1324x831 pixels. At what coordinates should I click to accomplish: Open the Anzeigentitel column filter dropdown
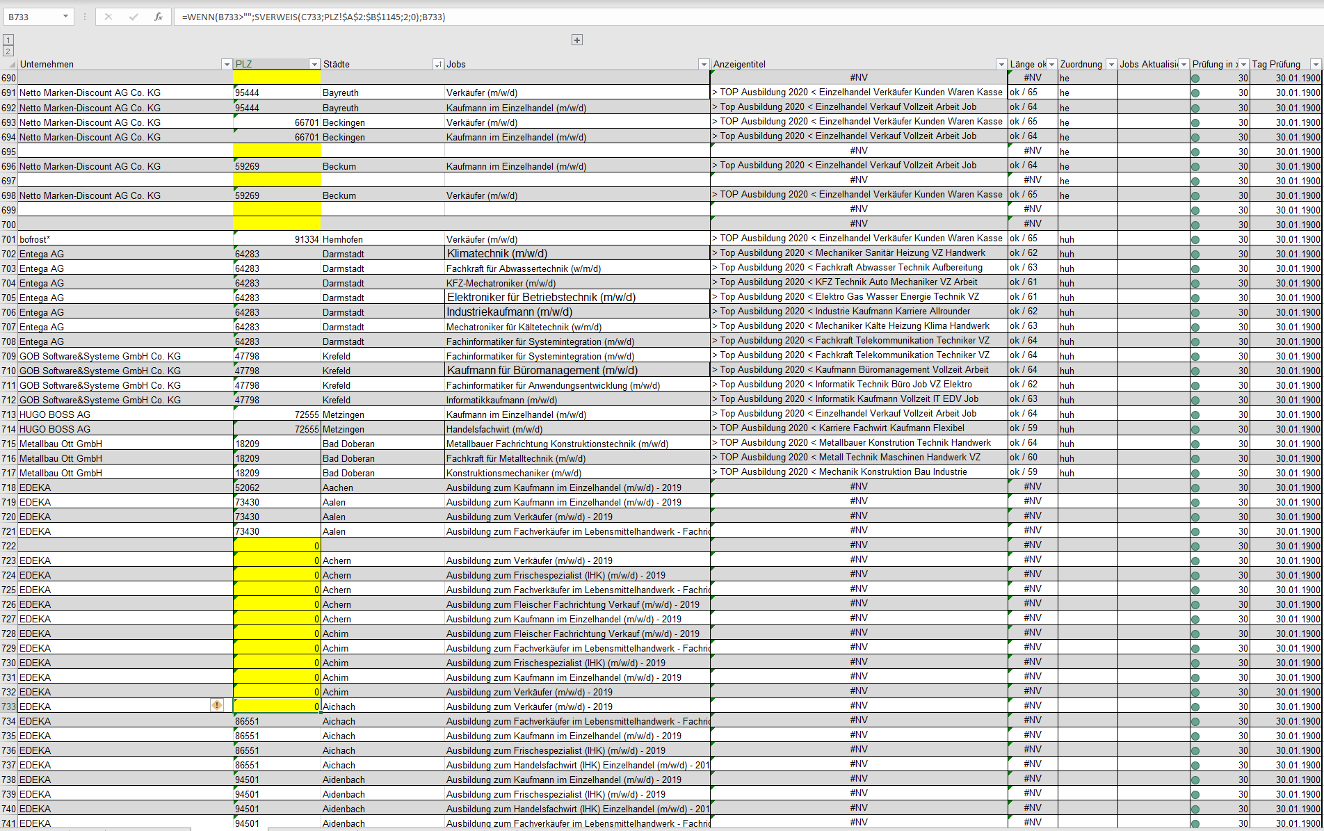1001,64
